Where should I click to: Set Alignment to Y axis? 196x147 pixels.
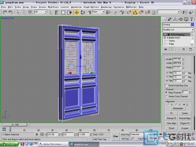tap(177, 105)
